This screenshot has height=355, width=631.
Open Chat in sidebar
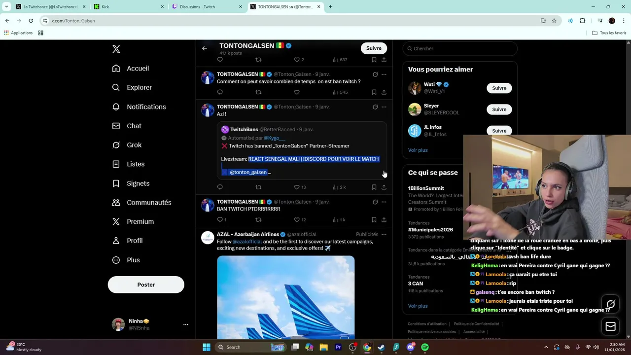click(x=127, y=126)
